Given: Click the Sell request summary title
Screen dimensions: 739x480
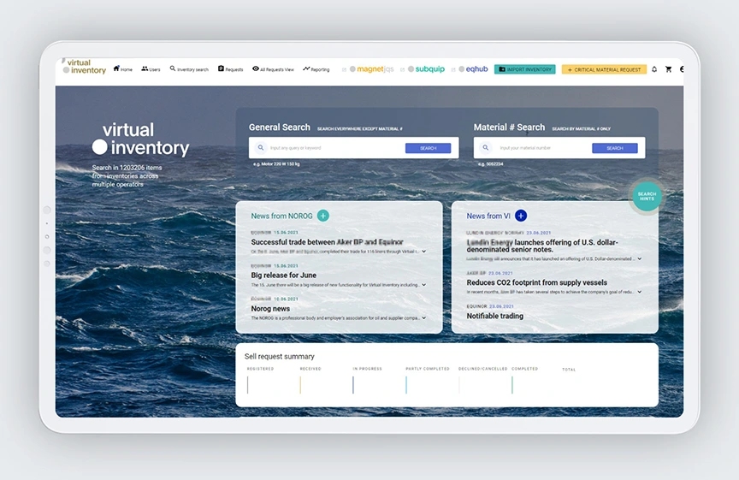Looking at the screenshot, I should pos(280,357).
